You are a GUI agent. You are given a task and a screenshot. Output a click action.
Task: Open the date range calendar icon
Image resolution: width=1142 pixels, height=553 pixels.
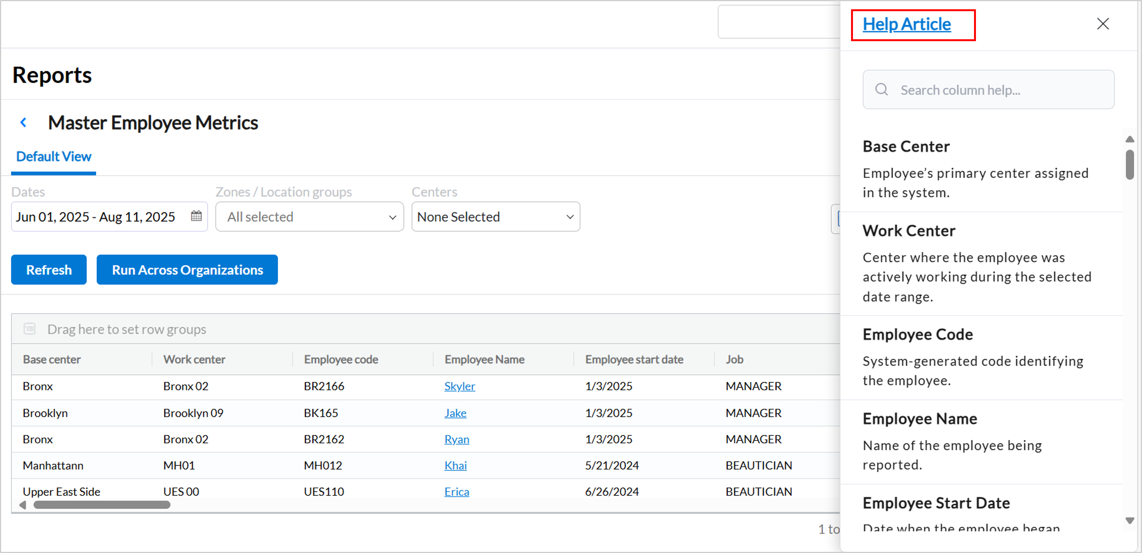coord(196,216)
